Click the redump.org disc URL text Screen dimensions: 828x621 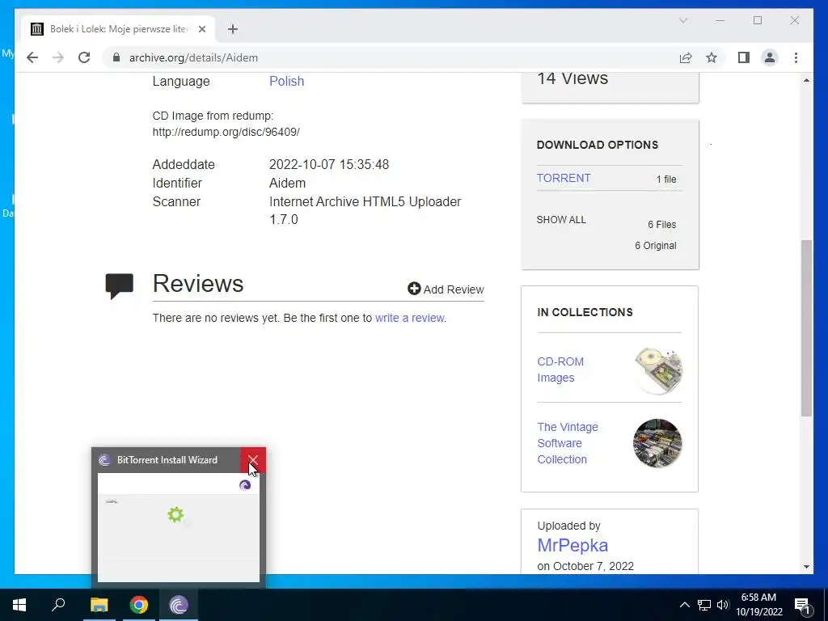click(x=226, y=132)
